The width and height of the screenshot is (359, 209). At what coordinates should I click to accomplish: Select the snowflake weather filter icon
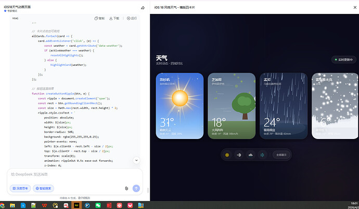tap(262, 155)
